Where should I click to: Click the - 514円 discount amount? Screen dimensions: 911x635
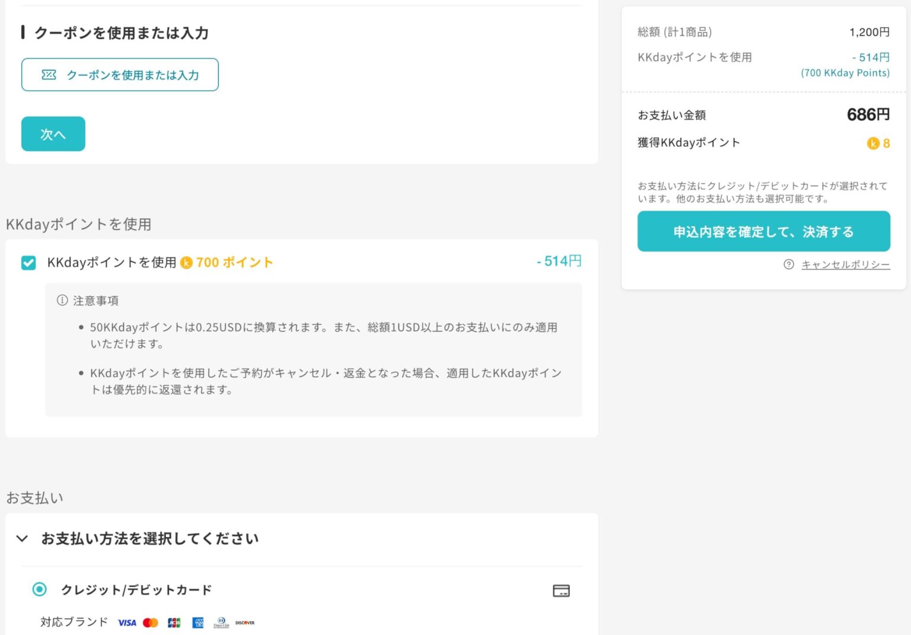tap(559, 261)
